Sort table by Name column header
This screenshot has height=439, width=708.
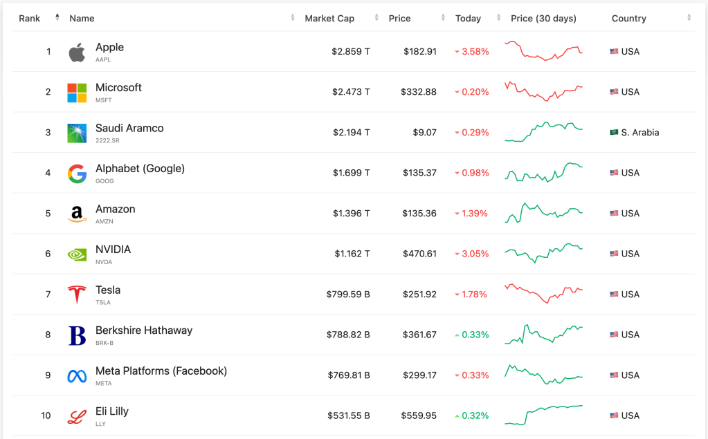click(82, 19)
